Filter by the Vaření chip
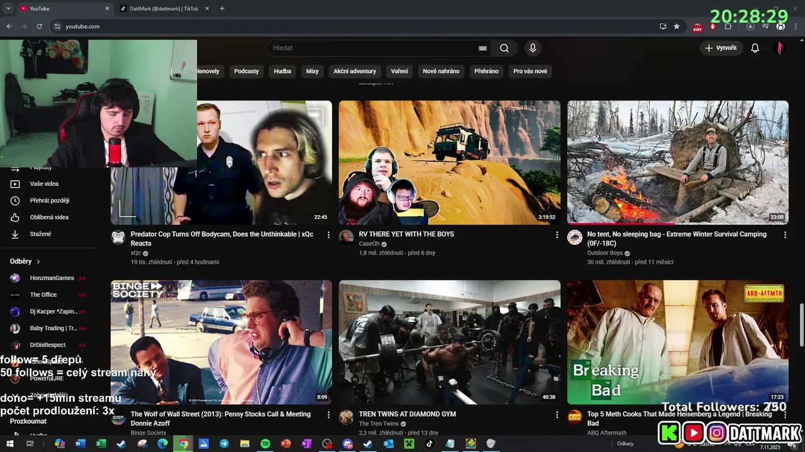Viewport: 805px width, 452px height. (399, 71)
